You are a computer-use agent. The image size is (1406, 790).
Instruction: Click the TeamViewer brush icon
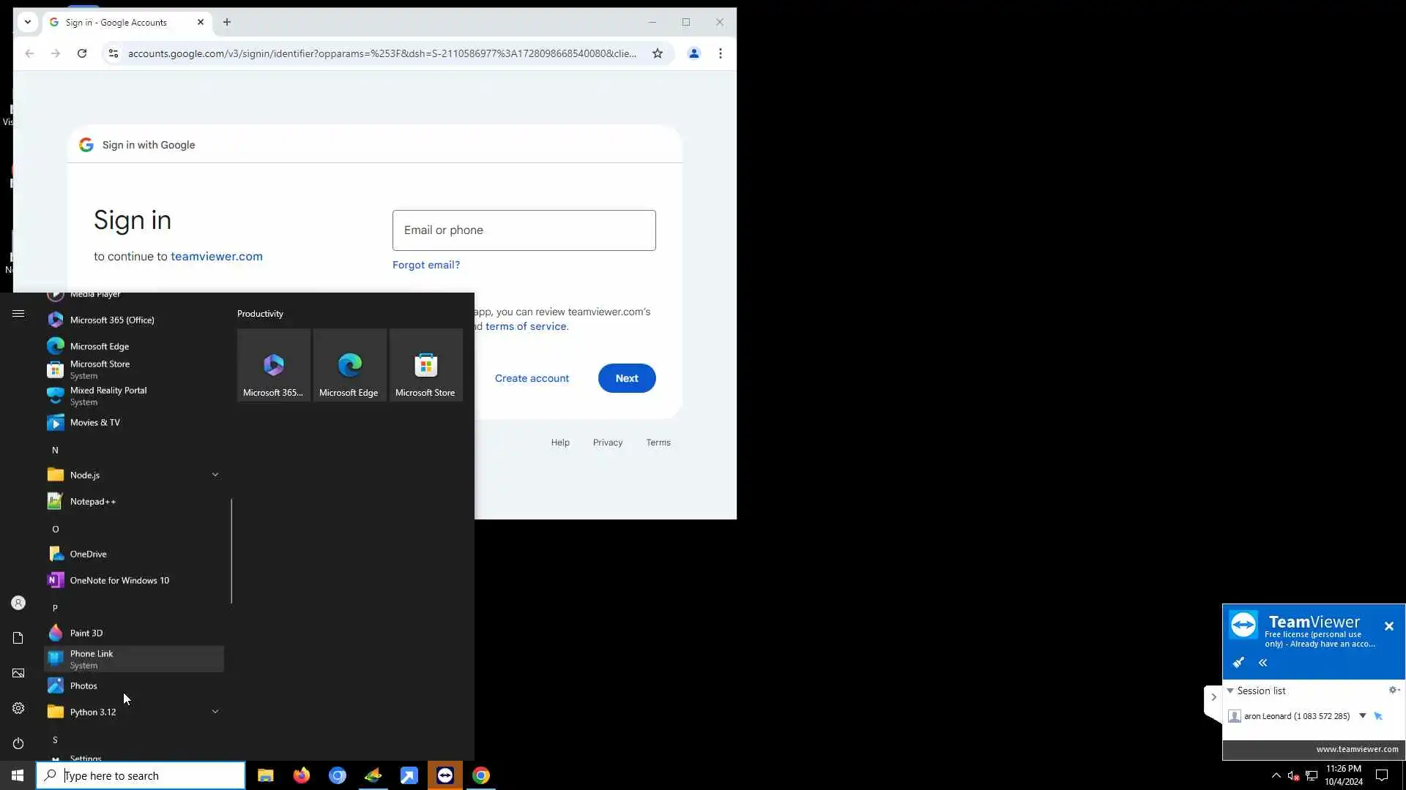tap(1238, 663)
